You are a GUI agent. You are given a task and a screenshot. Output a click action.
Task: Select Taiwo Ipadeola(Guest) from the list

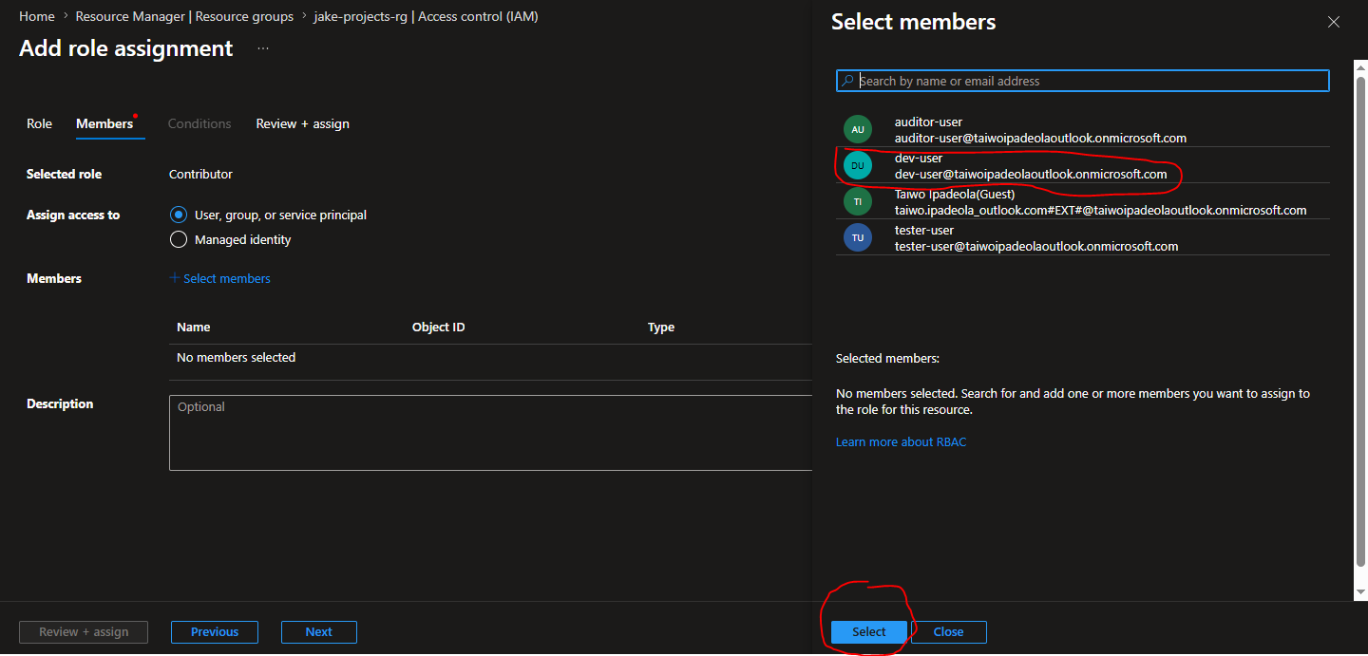click(x=1083, y=201)
